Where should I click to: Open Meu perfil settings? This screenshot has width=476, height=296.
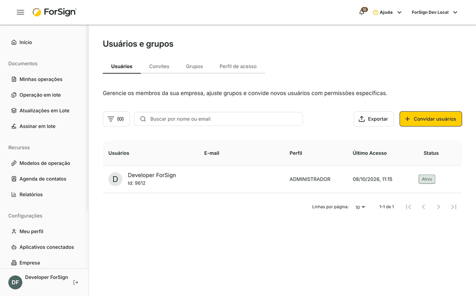27,232
